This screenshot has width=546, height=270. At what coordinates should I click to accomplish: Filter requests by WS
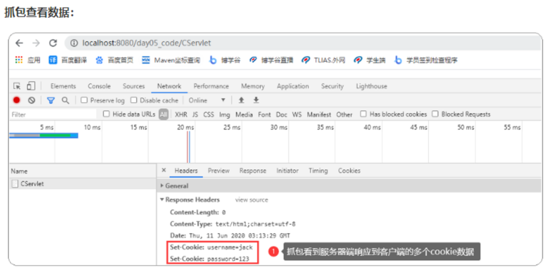(x=297, y=114)
